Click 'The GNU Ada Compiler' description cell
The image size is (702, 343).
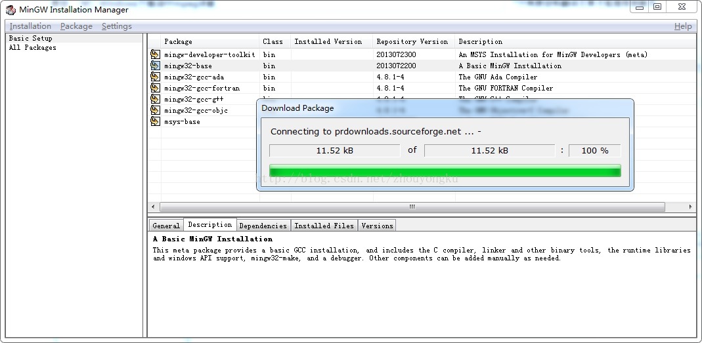click(498, 77)
